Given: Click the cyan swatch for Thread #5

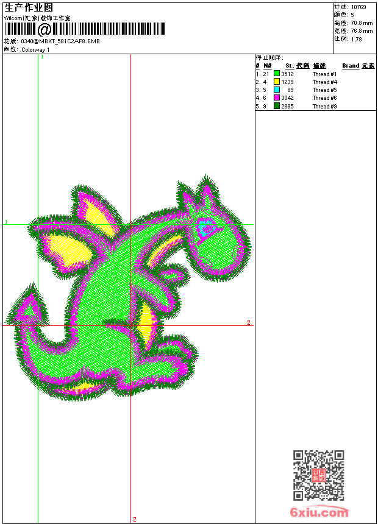Looking at the screenshot, I should pyautogui.click(x=277, y=90).
